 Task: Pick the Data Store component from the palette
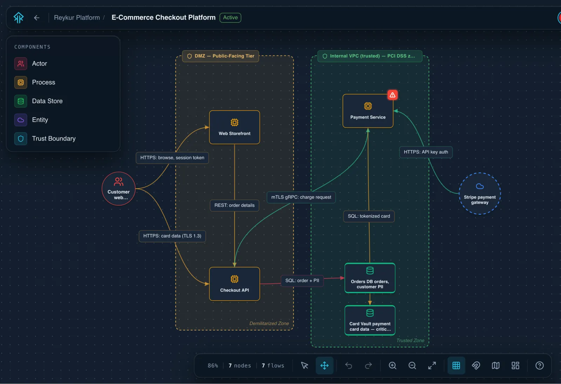click(x=63, y=101)
